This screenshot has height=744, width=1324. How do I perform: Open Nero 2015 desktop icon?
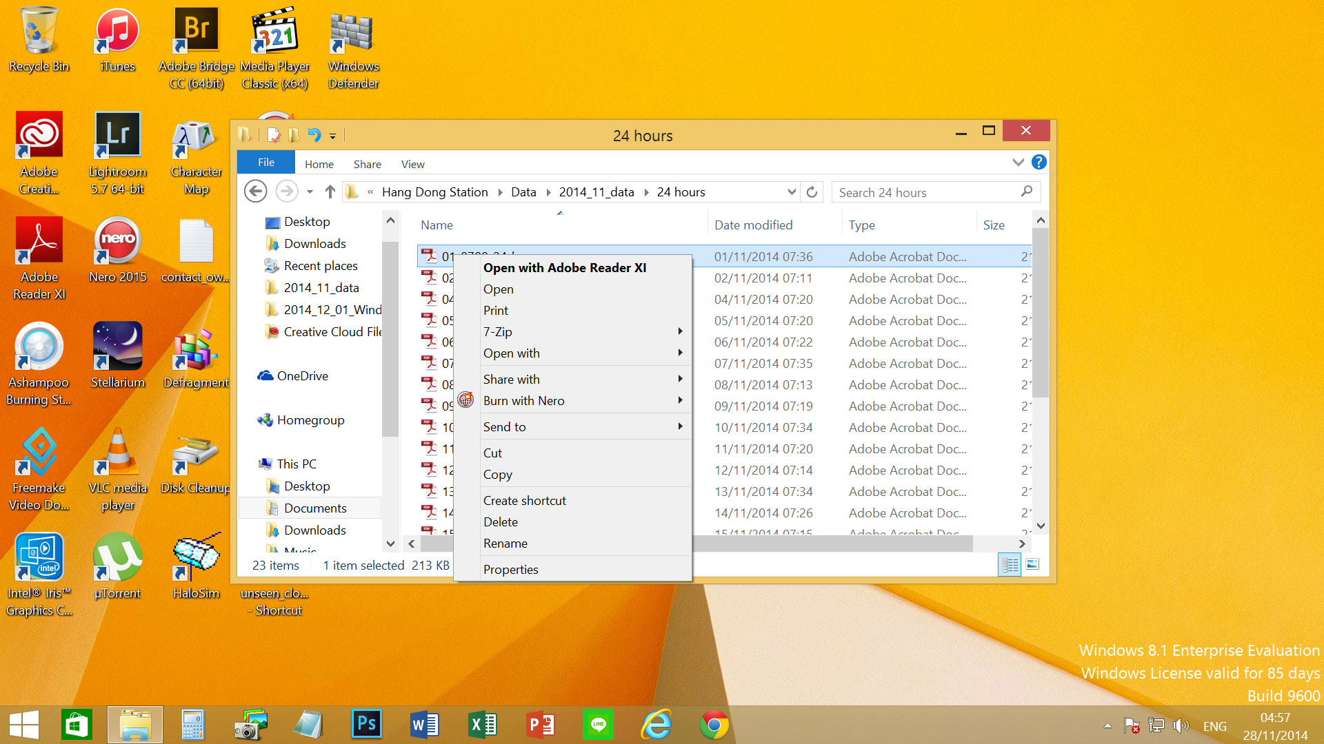117,251
